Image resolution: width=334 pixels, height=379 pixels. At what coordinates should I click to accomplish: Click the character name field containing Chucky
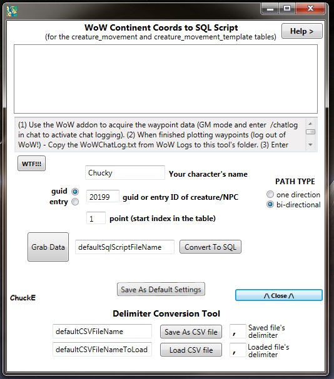pos(125,172)
